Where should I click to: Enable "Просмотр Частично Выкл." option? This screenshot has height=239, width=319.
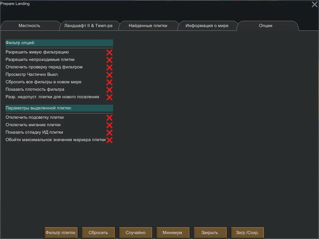tap(109, 75)
